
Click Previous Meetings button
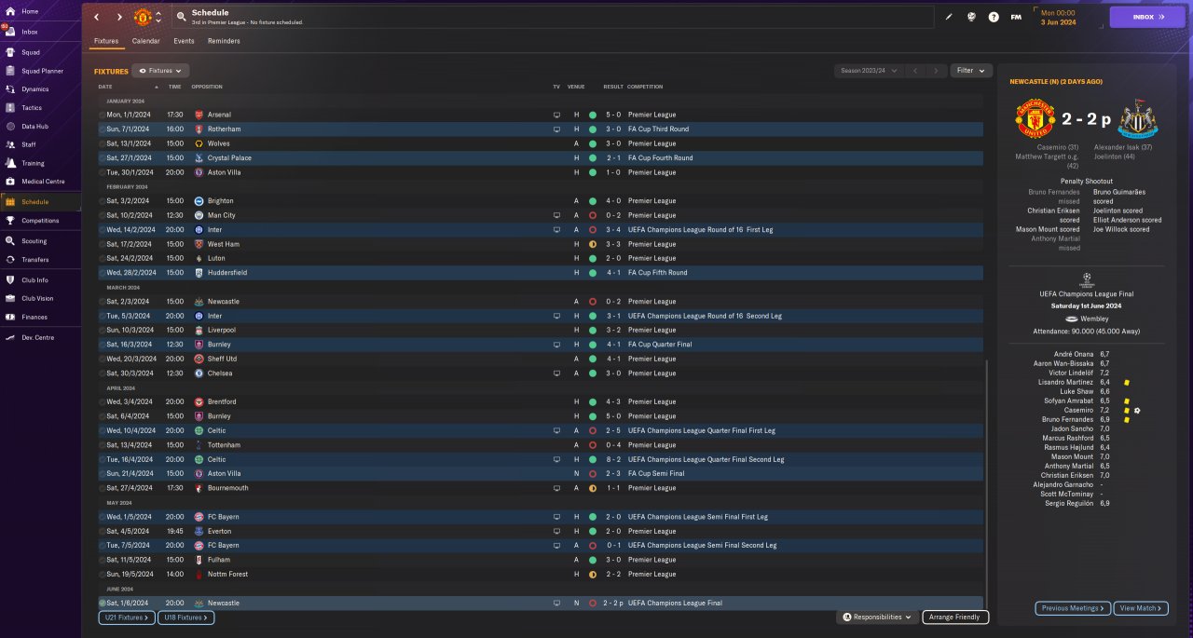pos(1073,607)
